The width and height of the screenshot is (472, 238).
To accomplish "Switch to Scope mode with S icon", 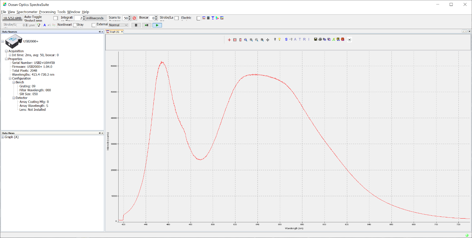I will tap(286, 39).
